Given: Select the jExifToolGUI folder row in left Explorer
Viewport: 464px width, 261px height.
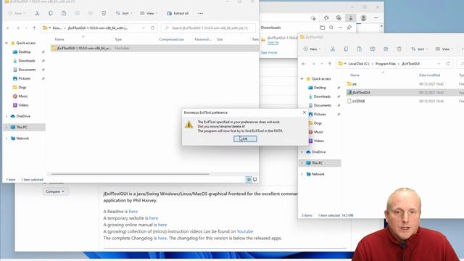Looking at the screenshot, I should coord(154,49).
